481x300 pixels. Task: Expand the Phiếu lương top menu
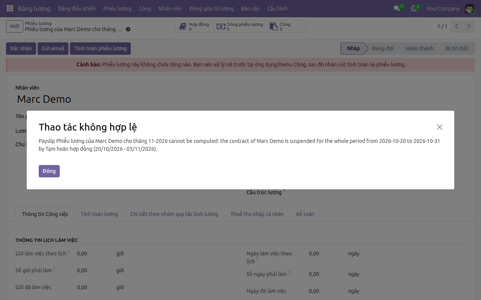[117, 8]
